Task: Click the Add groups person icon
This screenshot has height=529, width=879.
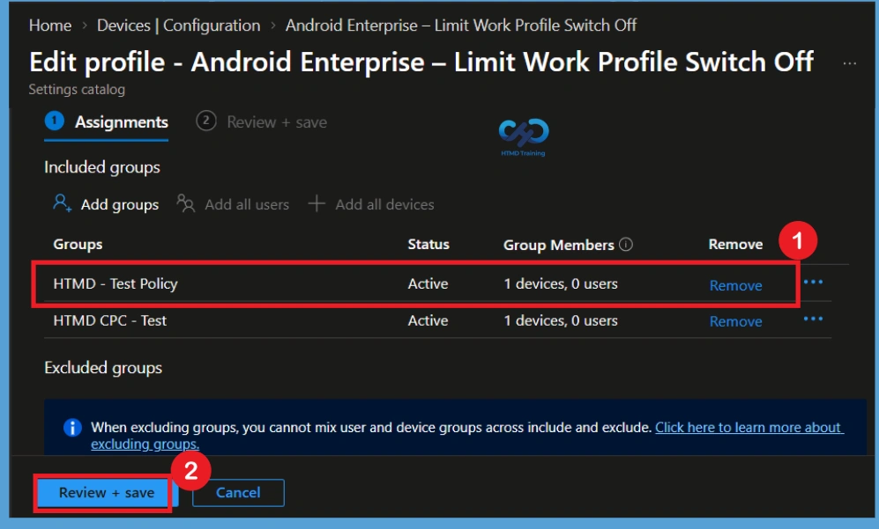Action: click(x=62, y=202)
